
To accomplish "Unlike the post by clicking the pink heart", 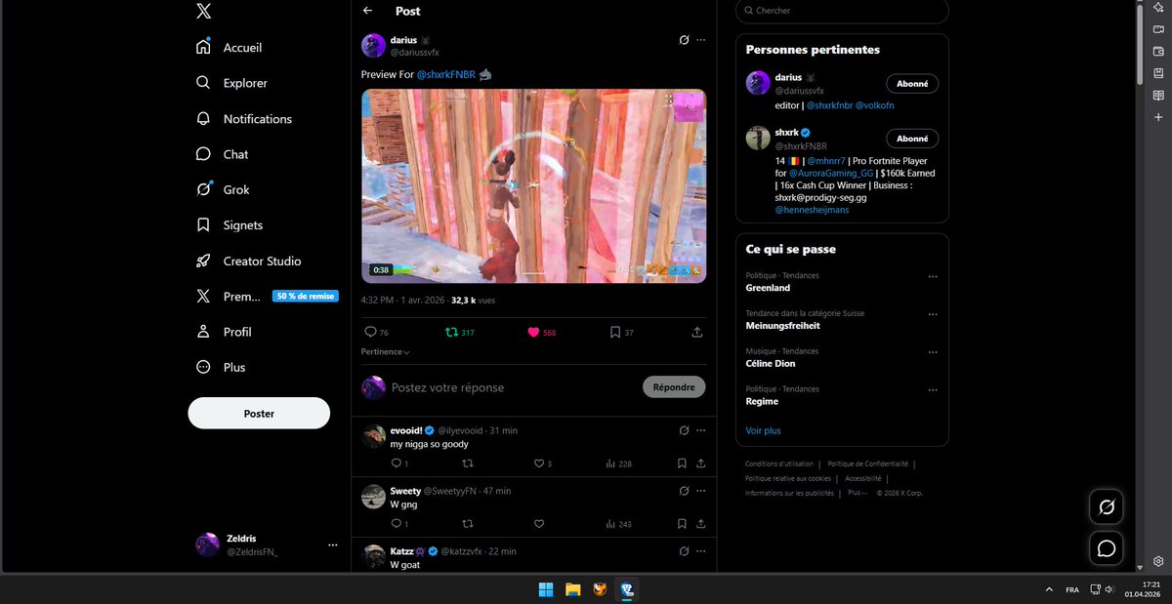I will [x=533, y=332].
